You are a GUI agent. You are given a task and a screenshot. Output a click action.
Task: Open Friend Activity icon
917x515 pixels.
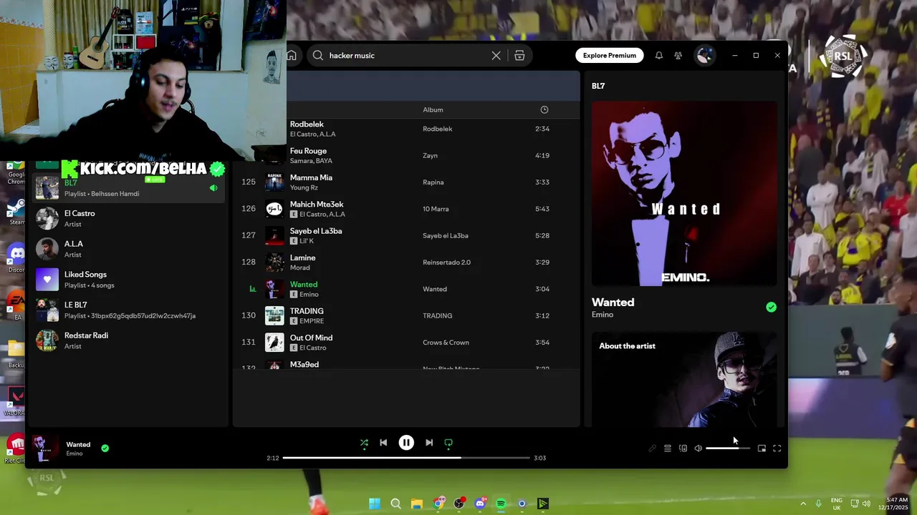tap(678, 55)
